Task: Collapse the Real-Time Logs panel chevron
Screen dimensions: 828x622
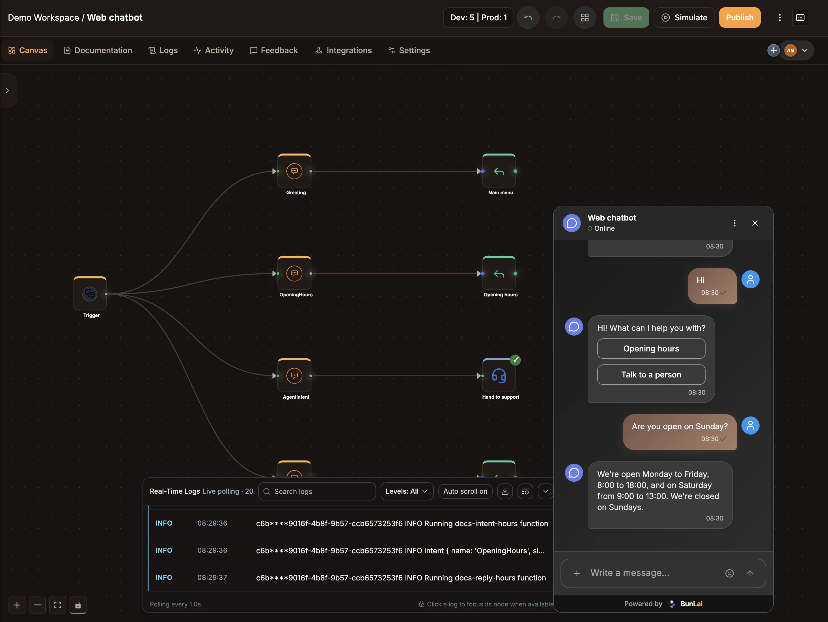Action: 545,491
